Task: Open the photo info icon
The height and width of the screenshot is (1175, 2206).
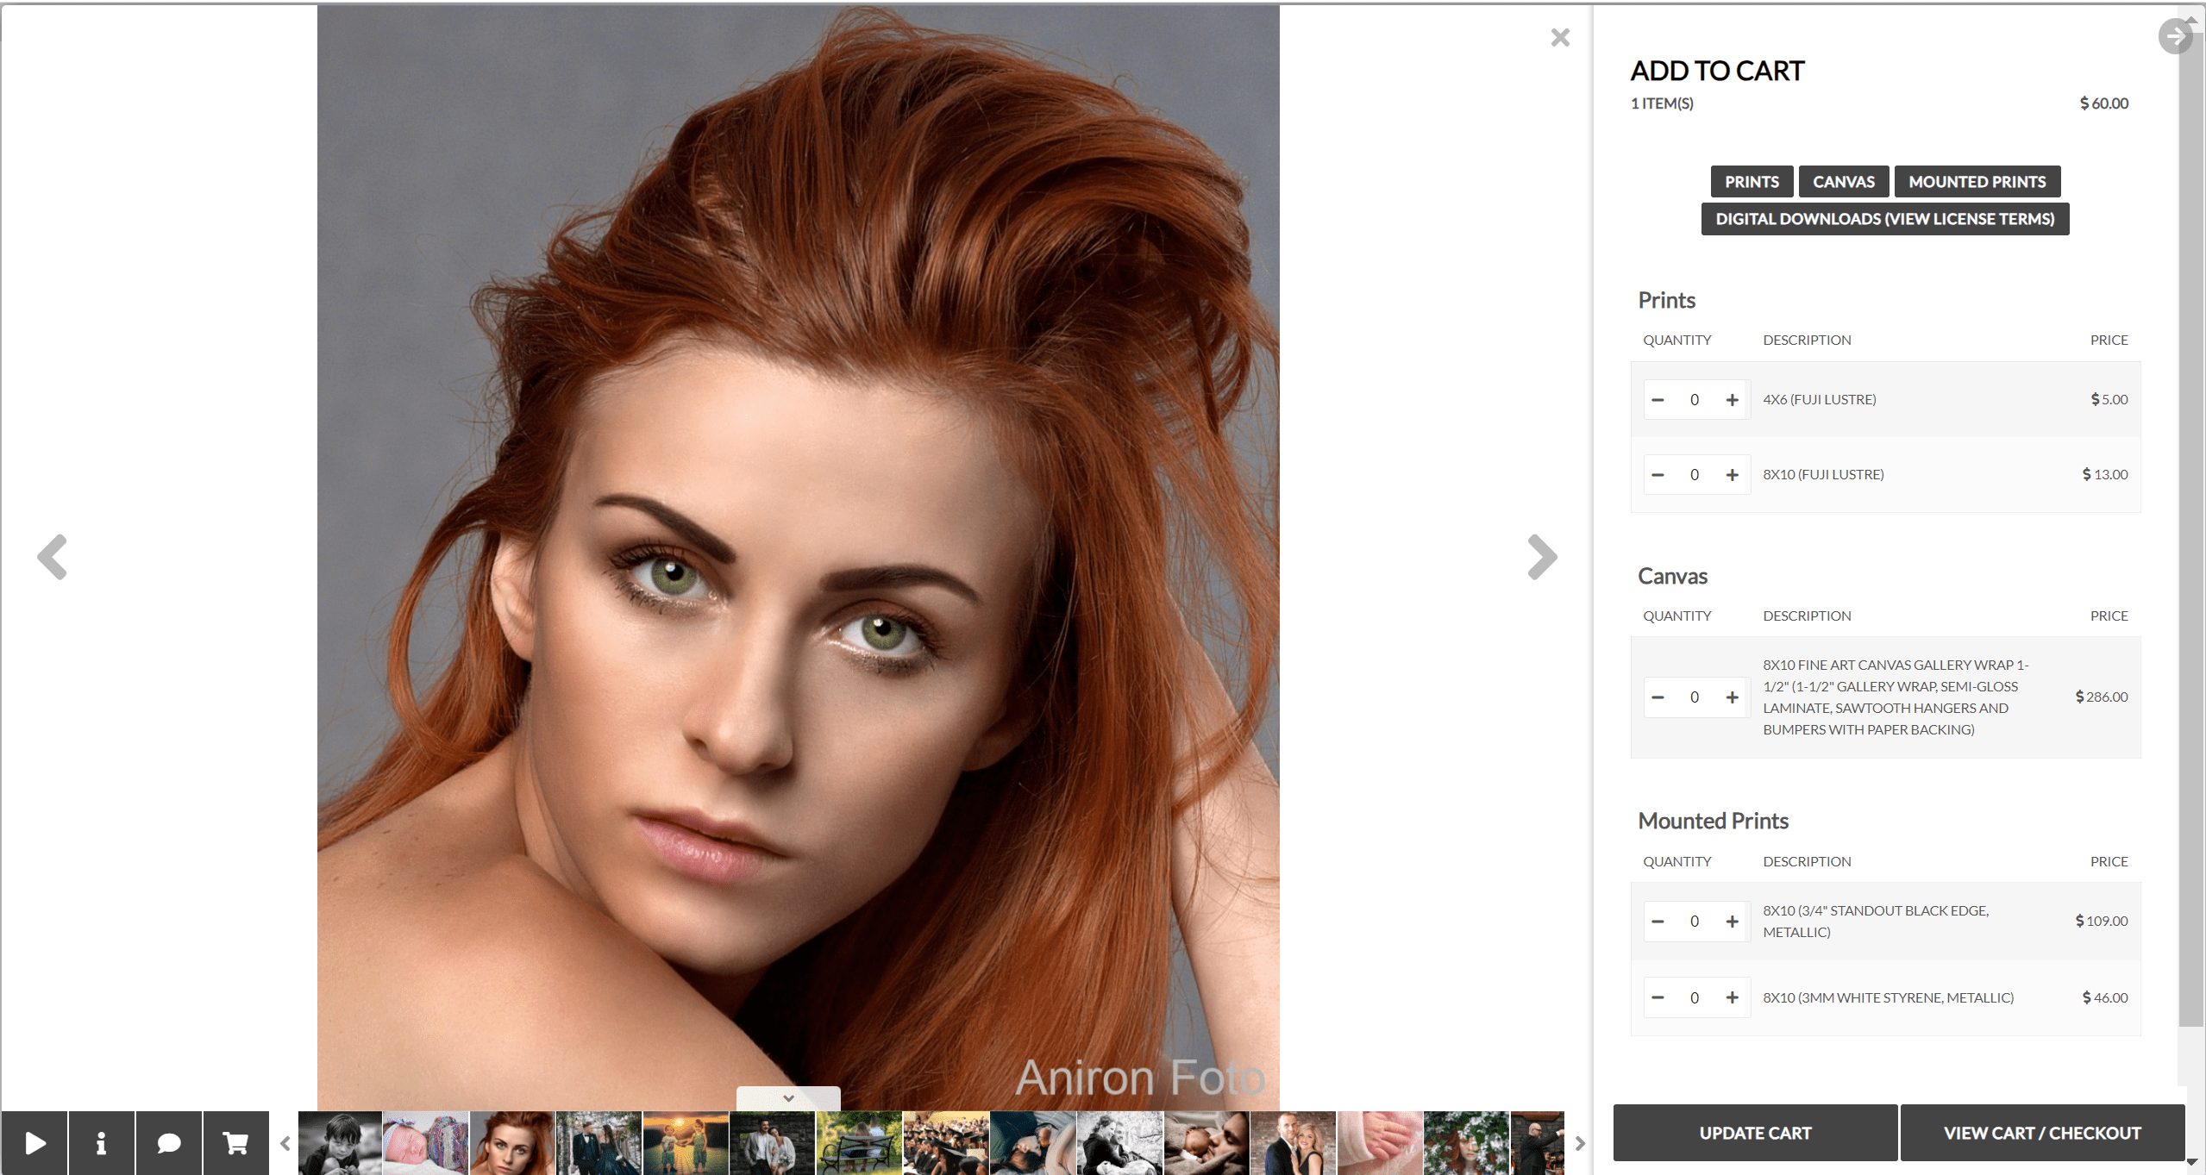Action: coord(102,1143)
